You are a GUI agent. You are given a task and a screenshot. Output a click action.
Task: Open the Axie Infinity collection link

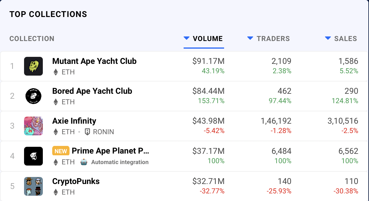tap(74, 121)
